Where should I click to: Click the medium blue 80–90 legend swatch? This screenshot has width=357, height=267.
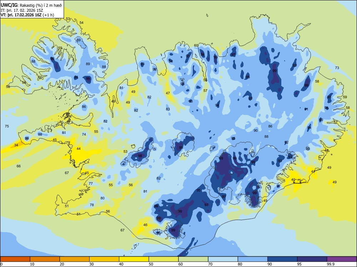tap(253, 259)
